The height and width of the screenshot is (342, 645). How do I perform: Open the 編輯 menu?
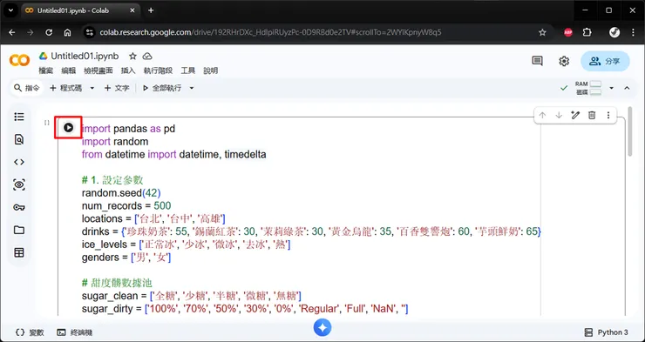coord(68,70)
